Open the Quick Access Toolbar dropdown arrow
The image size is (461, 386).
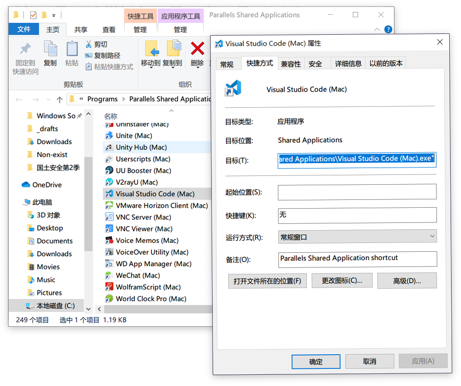54,15
